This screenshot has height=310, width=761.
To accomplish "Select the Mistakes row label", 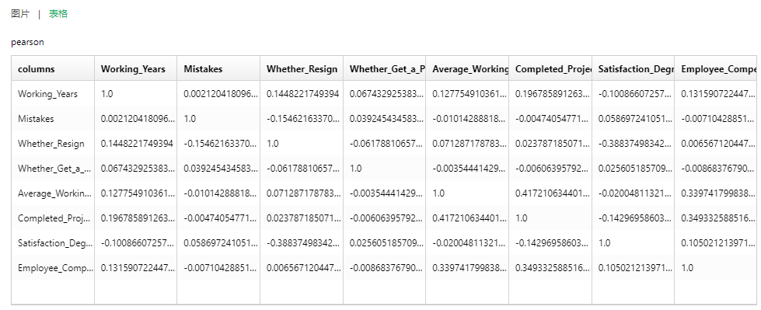I will click(x=36, y=118).
